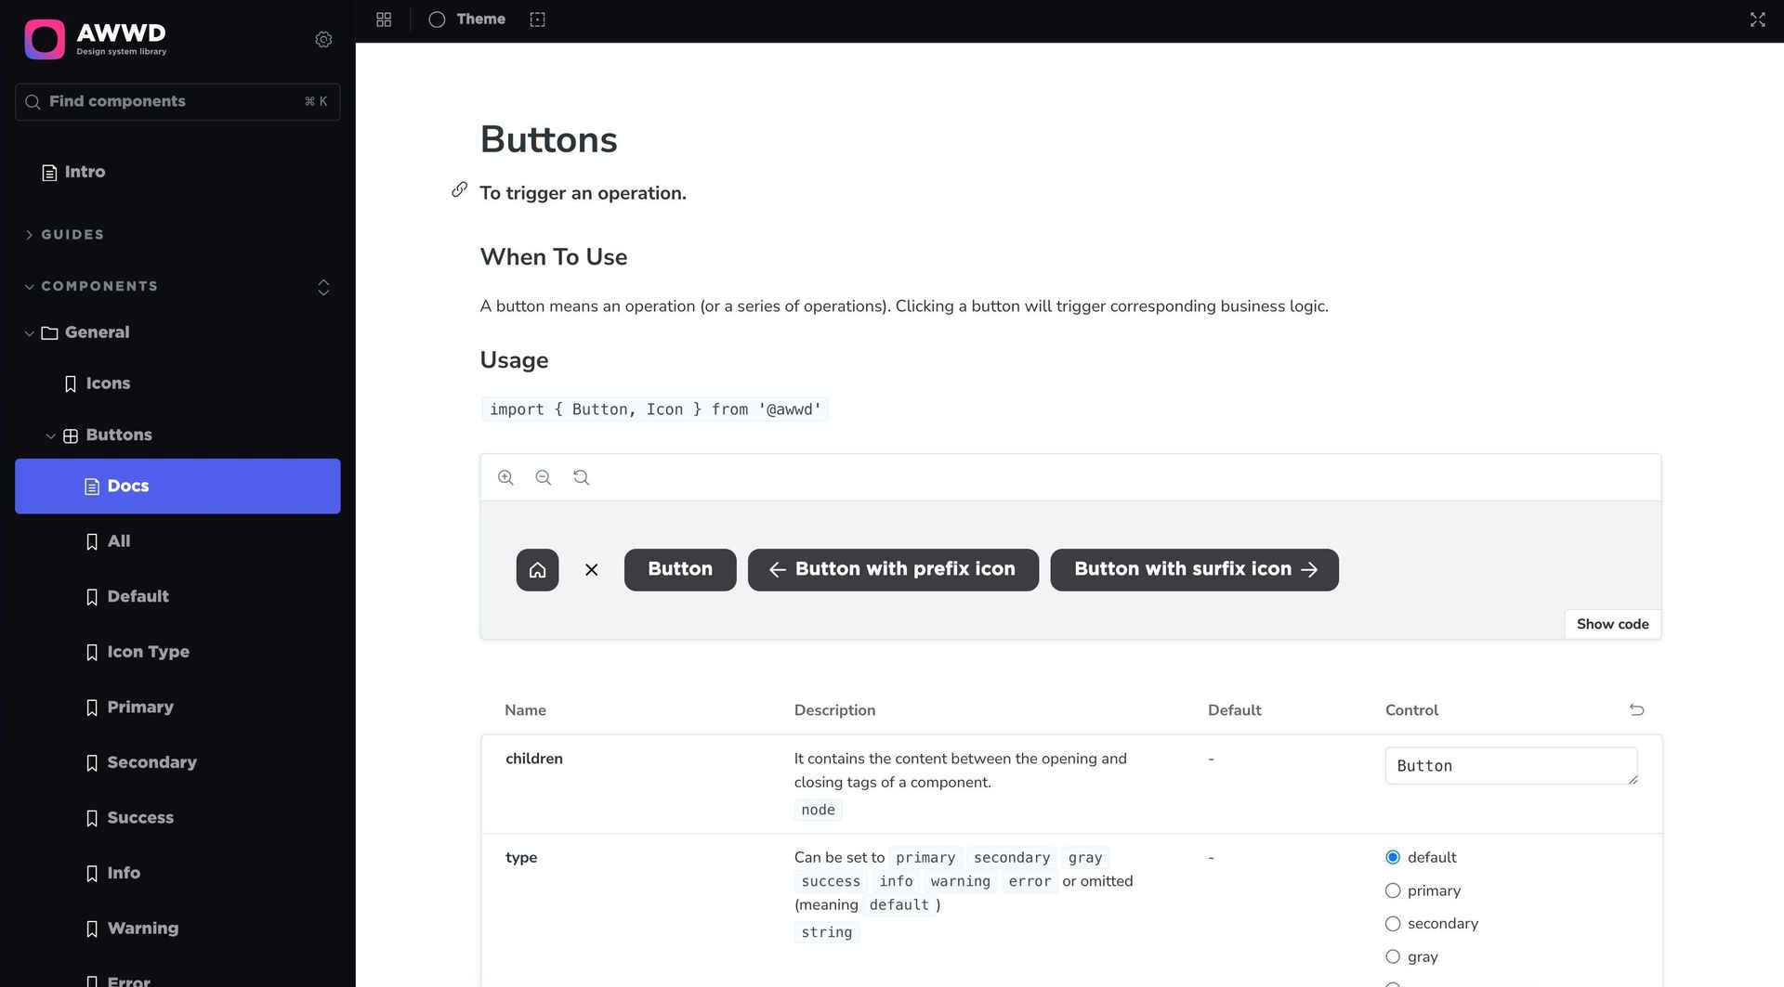Enter fullscreen mode
This screenshot has height=987, width=1784.
click(x=1757, y=19)
